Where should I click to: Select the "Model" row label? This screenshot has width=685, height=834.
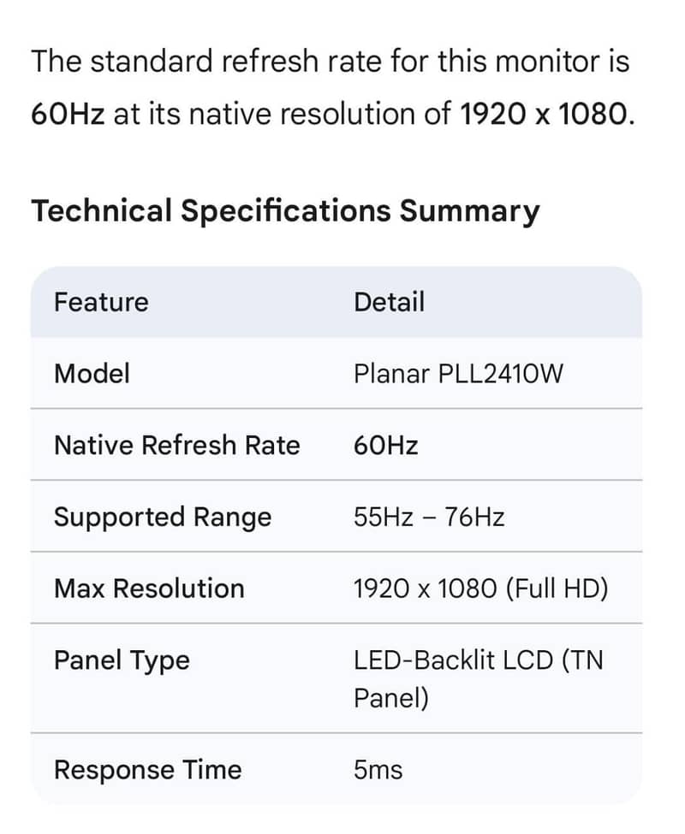(x=92, y=373)
